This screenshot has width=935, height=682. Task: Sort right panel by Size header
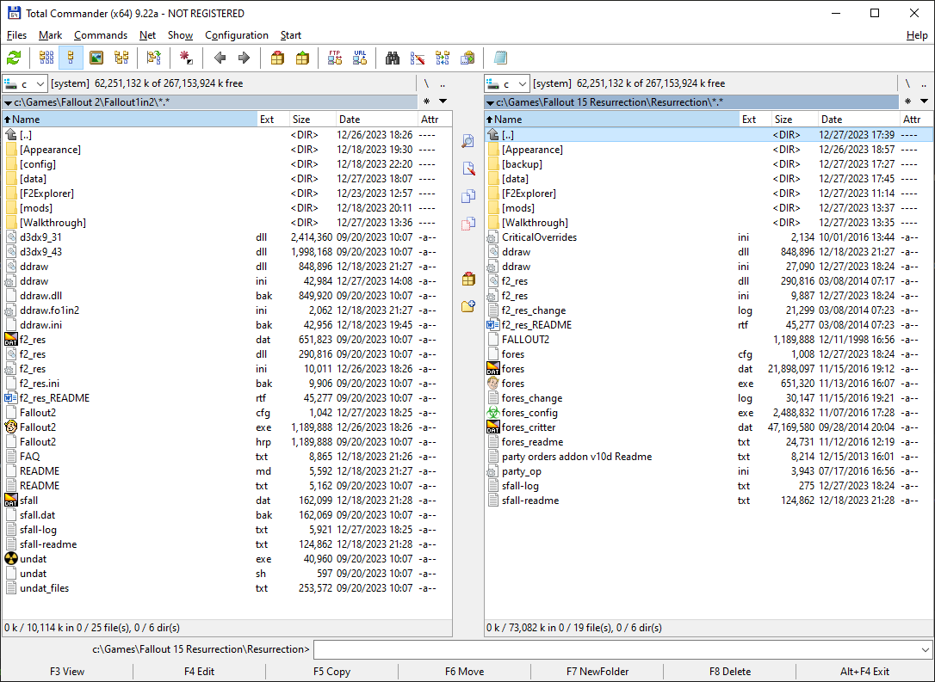[794, 120]
